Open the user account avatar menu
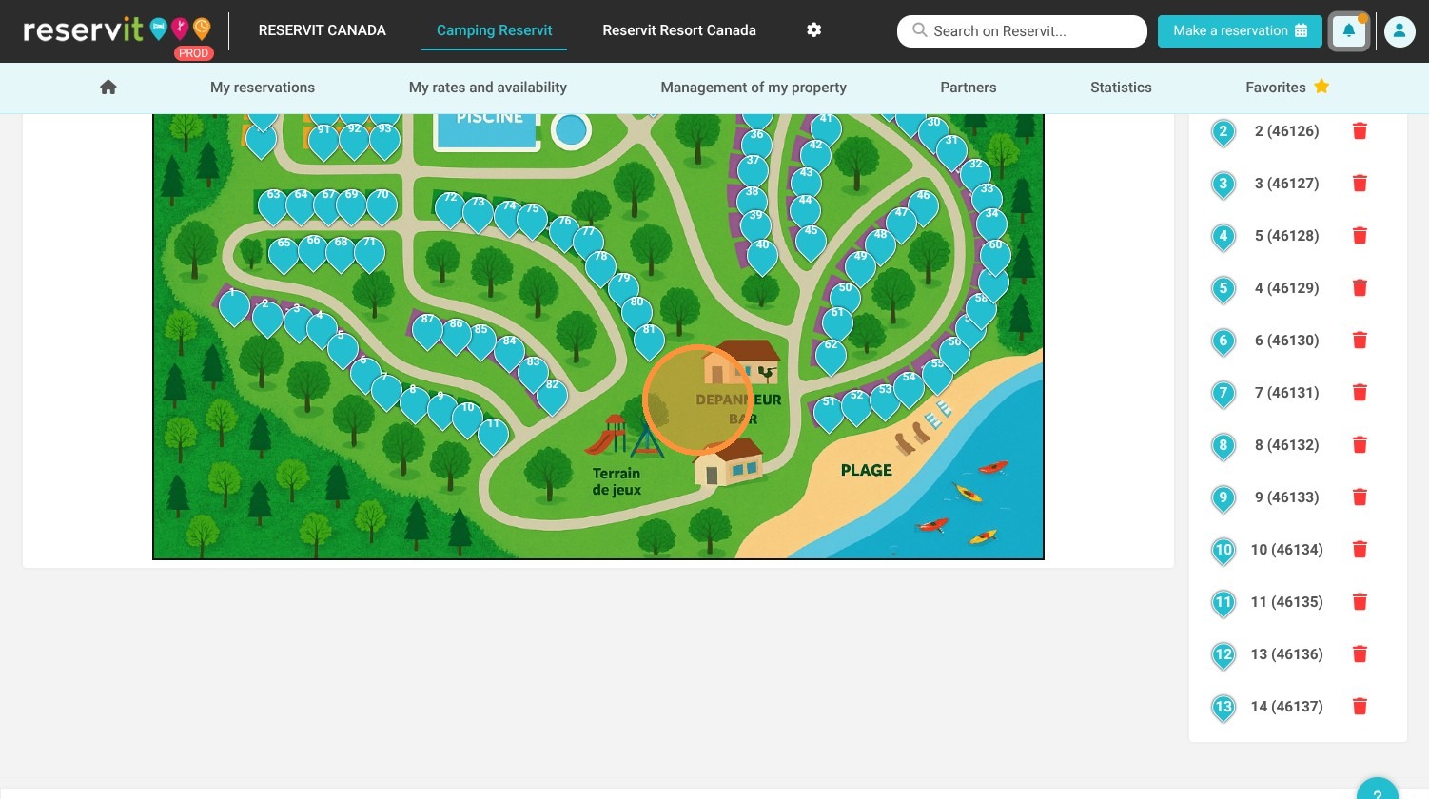This screenshot has height=799, width=1429. point(1400,31)
